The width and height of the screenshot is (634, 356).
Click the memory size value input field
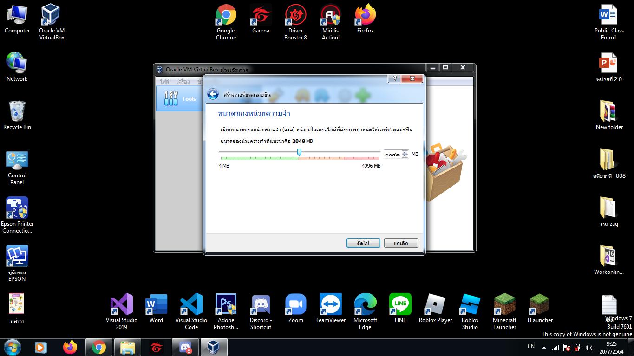point(392,154)
